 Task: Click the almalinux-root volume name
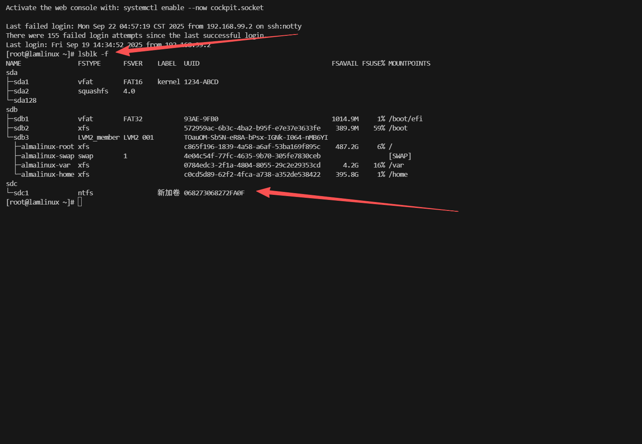(47, 147)
